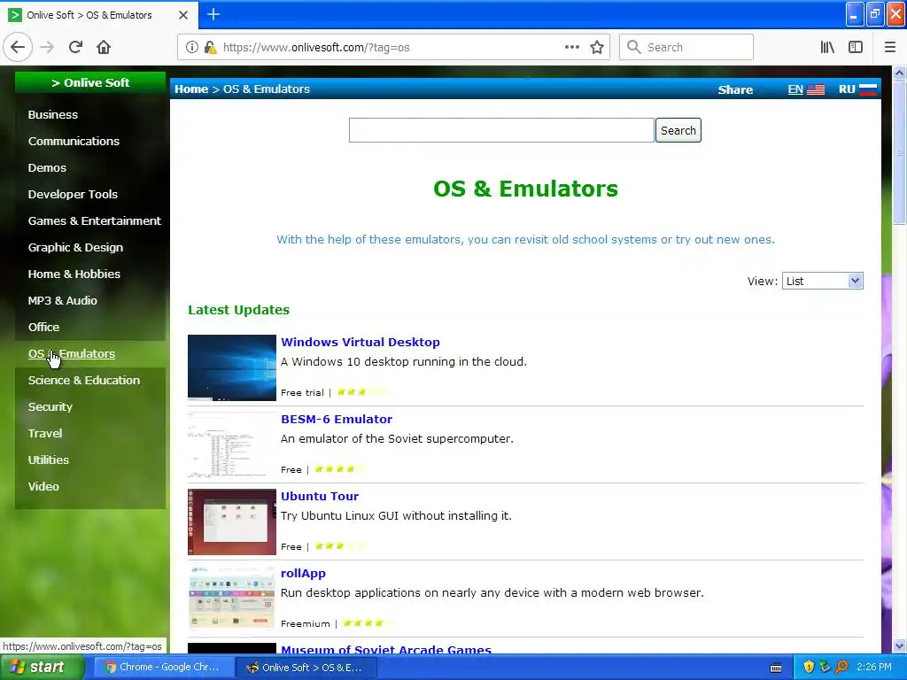Show site information icon in address bar
907x680 pixels.
[192, 48]
